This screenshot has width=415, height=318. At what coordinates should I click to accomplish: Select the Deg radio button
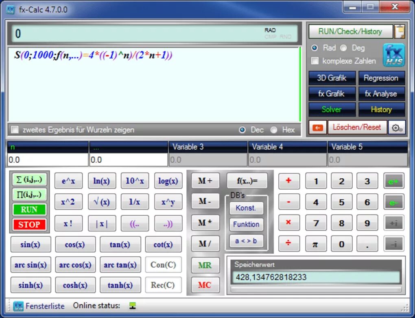click(x=343, y=48)
